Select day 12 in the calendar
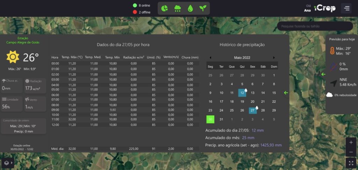 [242, 93]
